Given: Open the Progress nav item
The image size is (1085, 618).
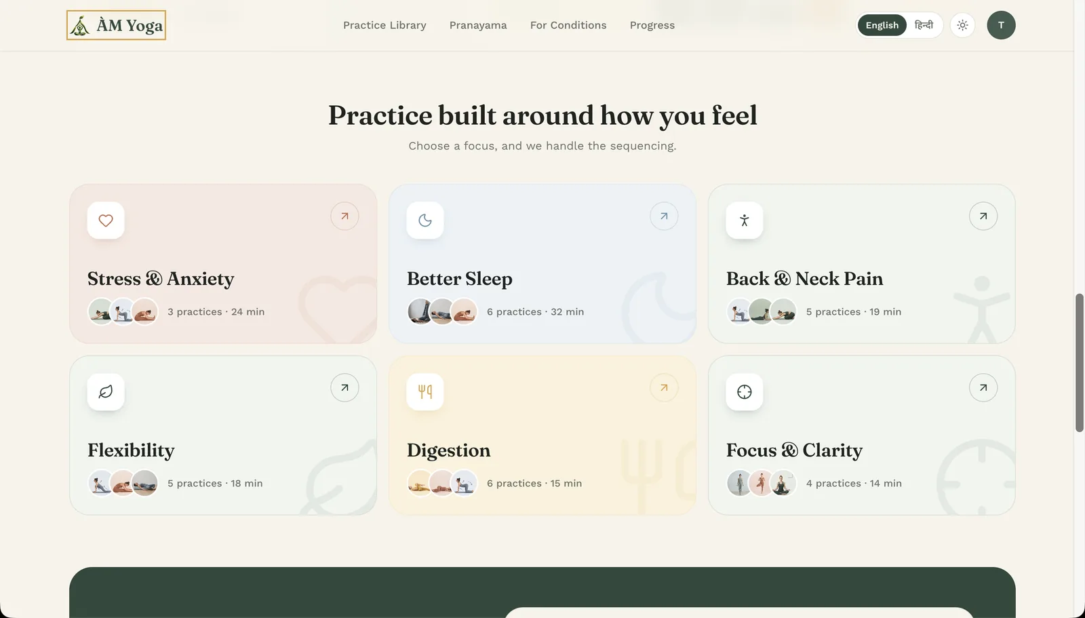Looking at the screenshot, I should [x=652, y=25].
